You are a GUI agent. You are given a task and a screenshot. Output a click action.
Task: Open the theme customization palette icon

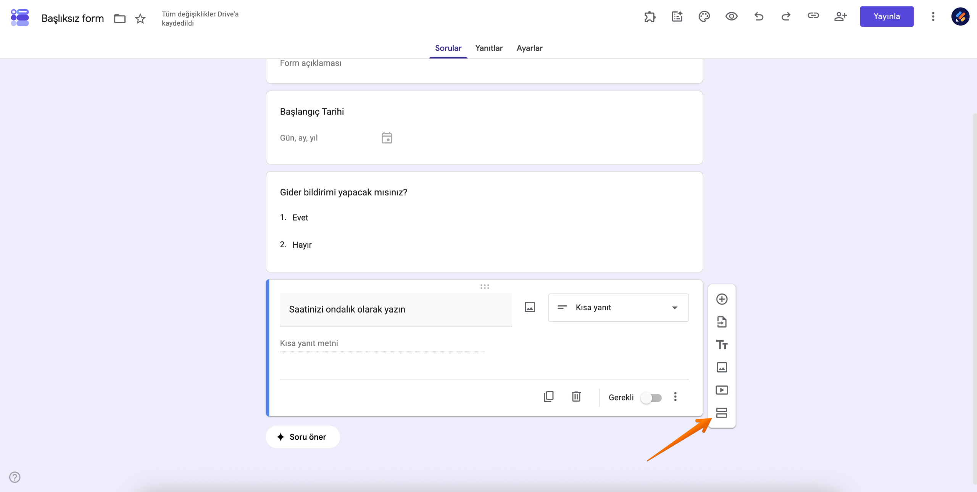(x=704, y=16)
